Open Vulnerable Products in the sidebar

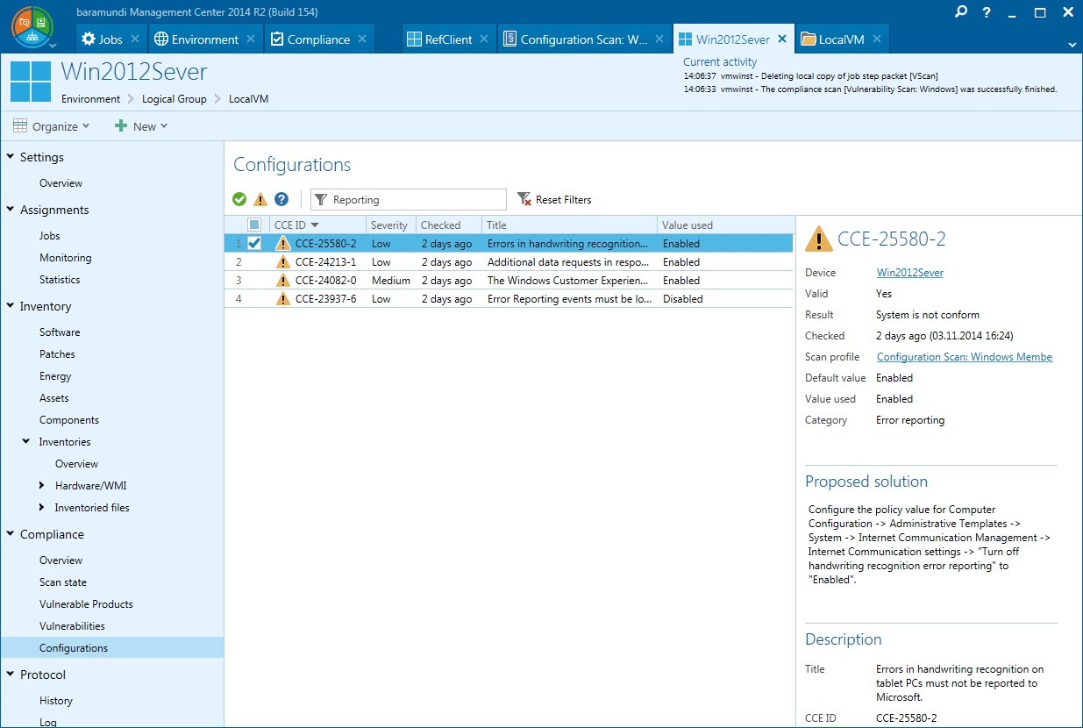click(86, 604)
